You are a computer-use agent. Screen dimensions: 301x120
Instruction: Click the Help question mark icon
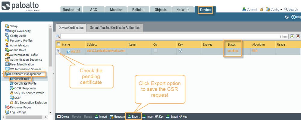click(x=293, y=17)
